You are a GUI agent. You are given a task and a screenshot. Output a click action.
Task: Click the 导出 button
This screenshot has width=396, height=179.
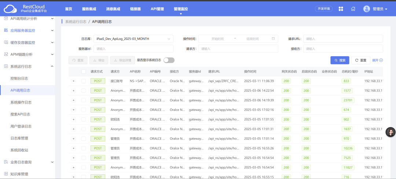pyautogui.click(x=99, y=60)
